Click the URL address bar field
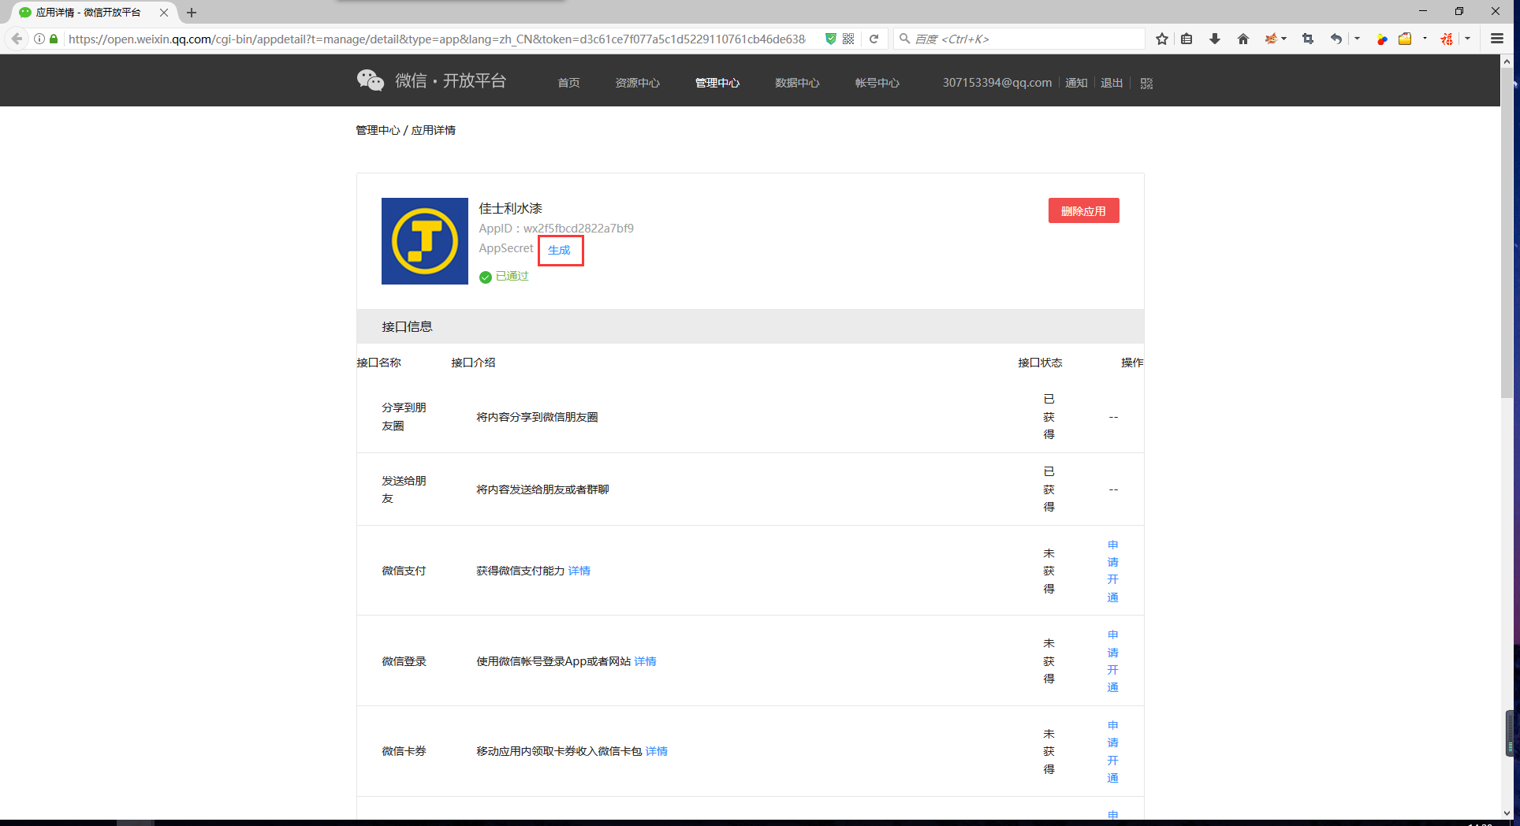1520x826 pixels. pyautogui.click(x=437, y=39)
